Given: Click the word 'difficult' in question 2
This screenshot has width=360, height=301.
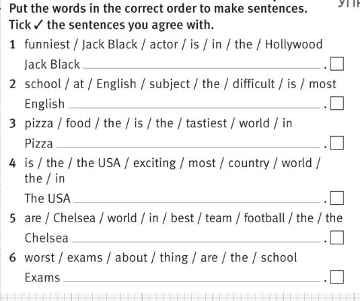Looking at the screenshot, I should click(254, 83).
